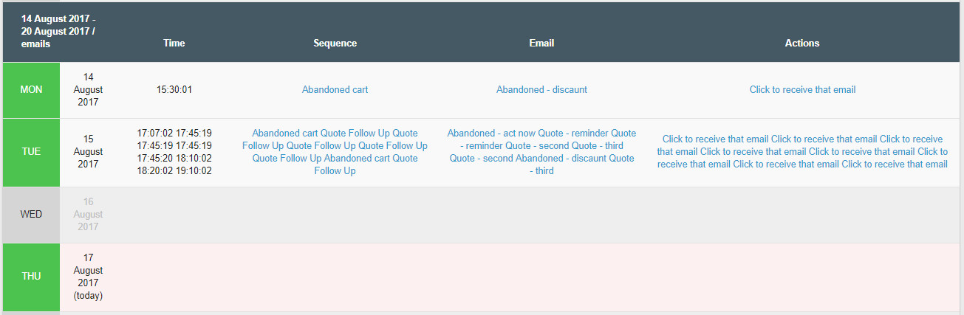This screenshot has width=964, height=315.
Task: Open the 'Abandoned - act now' email link
Action: (x=491, y=134)
